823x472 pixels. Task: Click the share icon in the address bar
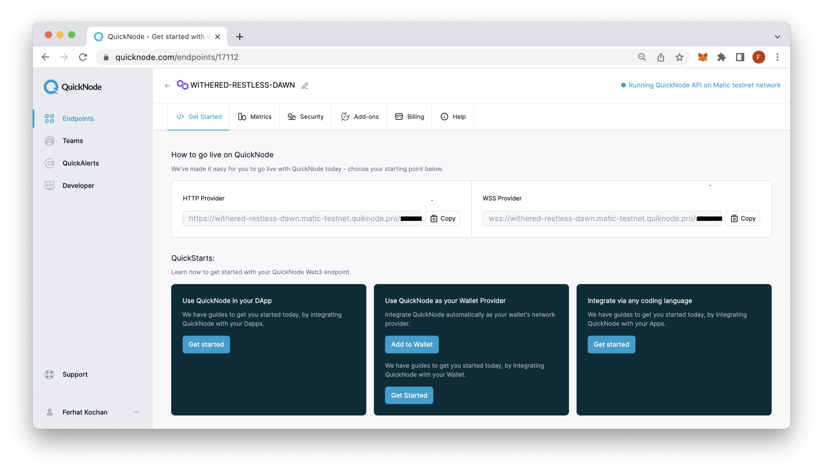tap(660, 57)
